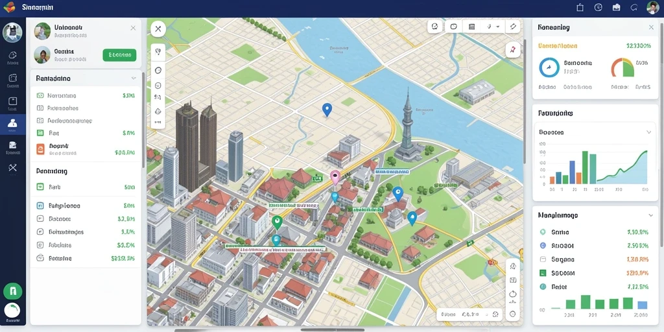Toggle the green checkbox beside first left-panel list row
Viewport: 664px width, 332px height.
tap(40, 96)
